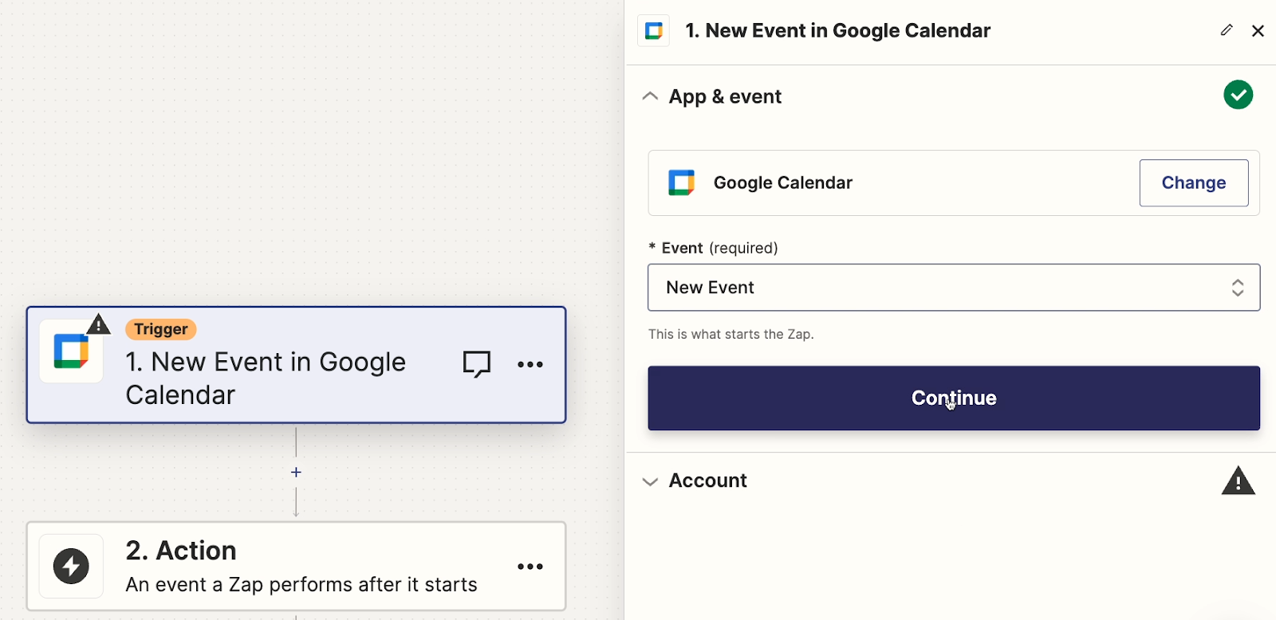Select the New Event in Google Calendar step
The width and height of the screenshot is (1276, 620).
tap(296, 365)
